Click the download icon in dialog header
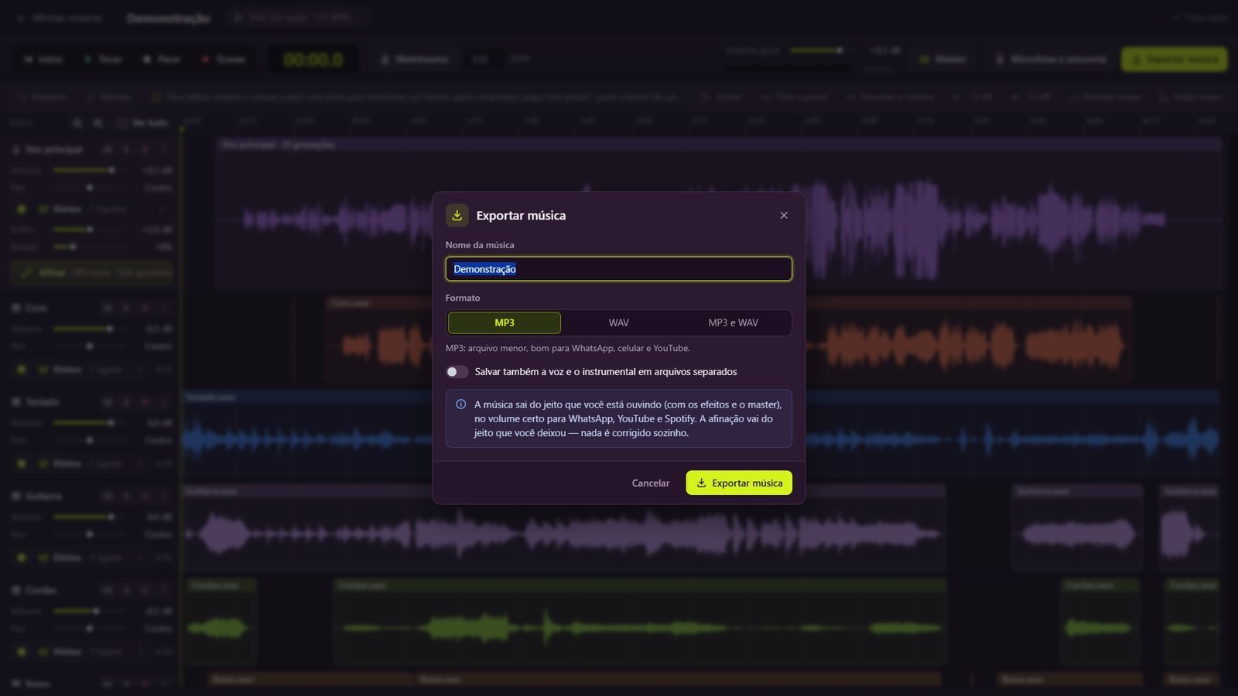 [x=457, y=216]
